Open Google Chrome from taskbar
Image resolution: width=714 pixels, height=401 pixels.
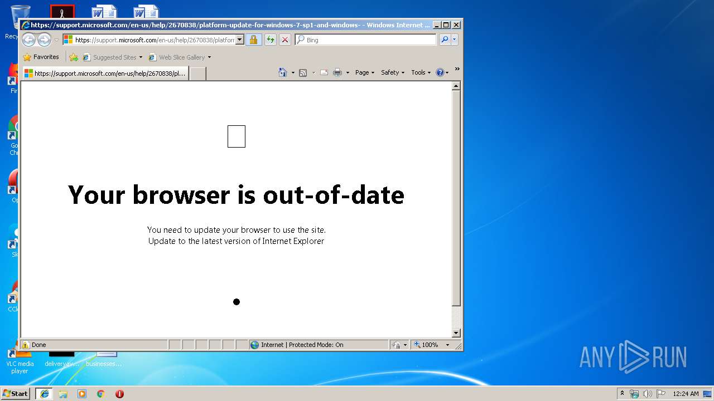pyautogui.click(x=101, y=394)
